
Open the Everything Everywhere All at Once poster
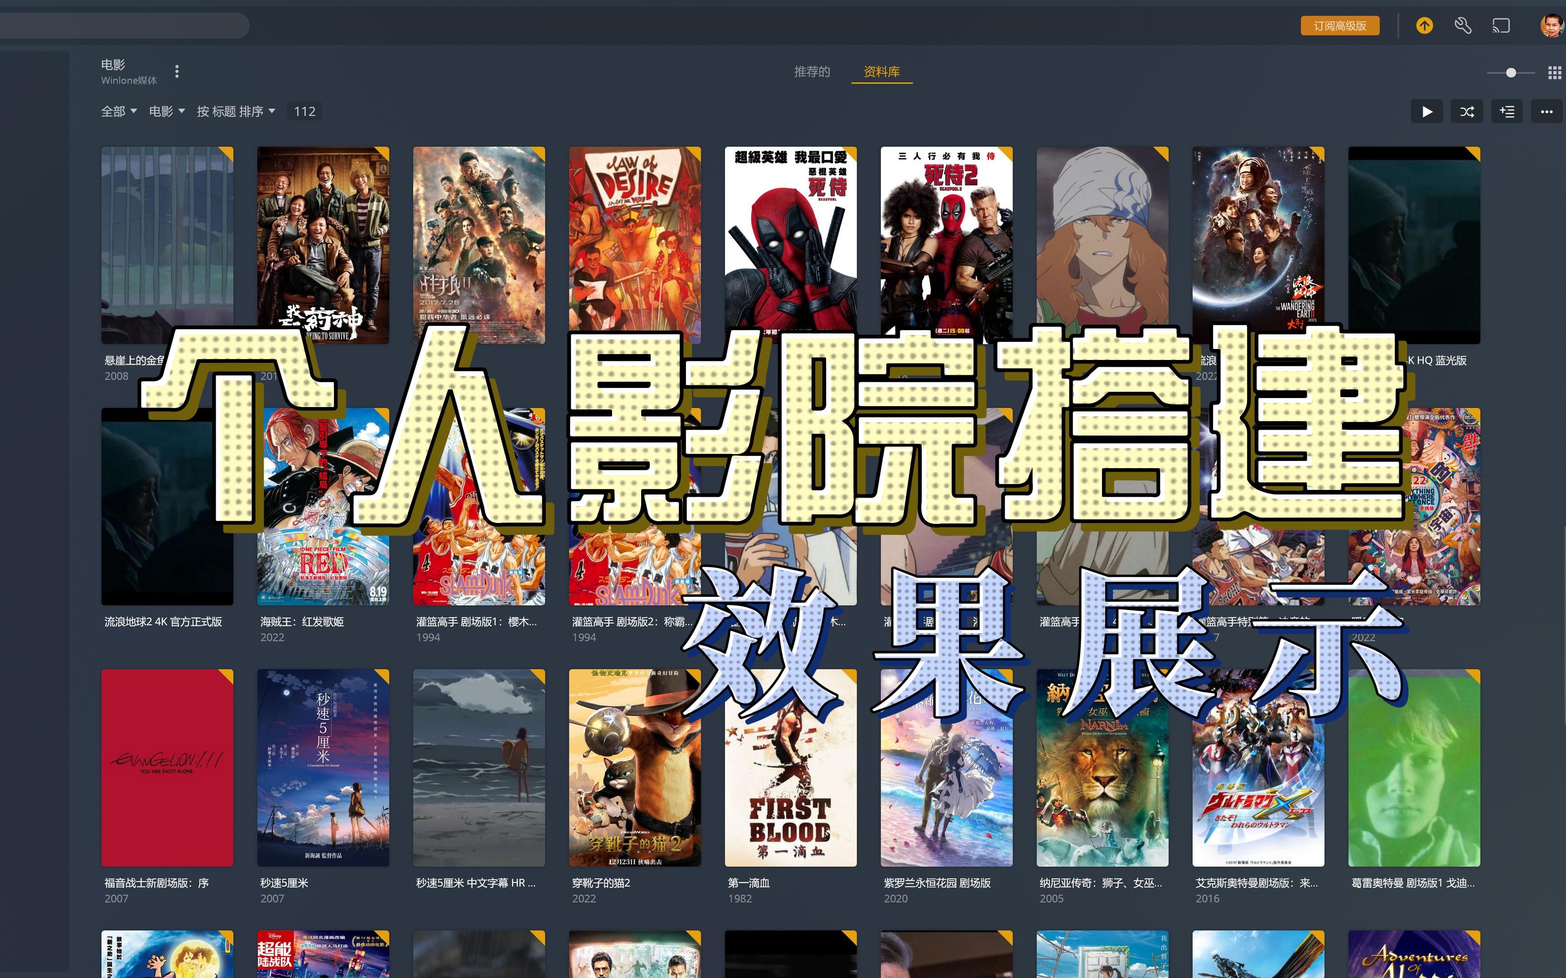coord(1415,507)
